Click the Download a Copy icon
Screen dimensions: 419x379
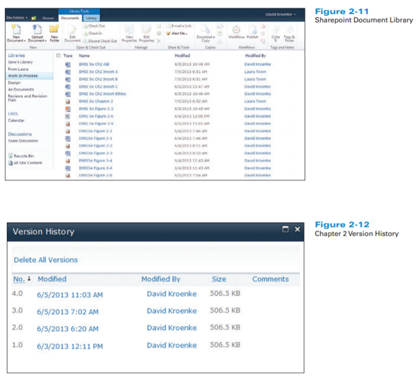pos(205,31)
